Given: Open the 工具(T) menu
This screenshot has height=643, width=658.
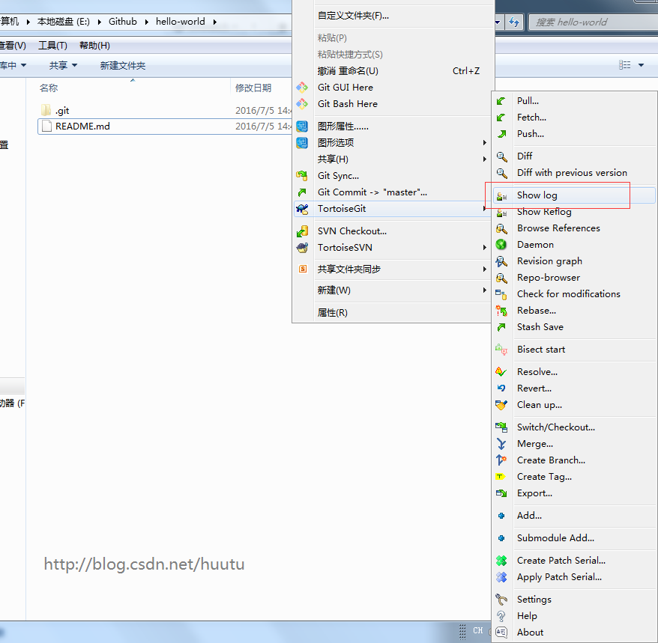Looking at the screenshot, I should [53, 45].
